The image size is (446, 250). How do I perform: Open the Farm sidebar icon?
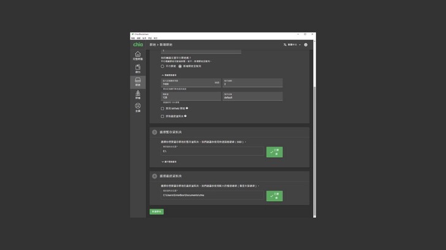138,94
